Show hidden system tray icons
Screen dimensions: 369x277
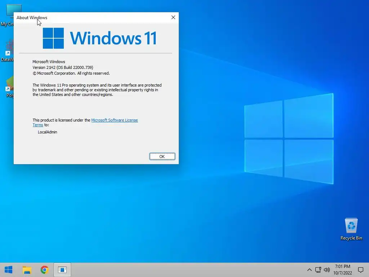[310, 270]
